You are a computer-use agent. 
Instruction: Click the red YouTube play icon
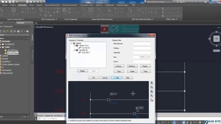104,29
